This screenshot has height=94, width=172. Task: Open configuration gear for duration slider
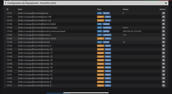(x=164, y=38)
